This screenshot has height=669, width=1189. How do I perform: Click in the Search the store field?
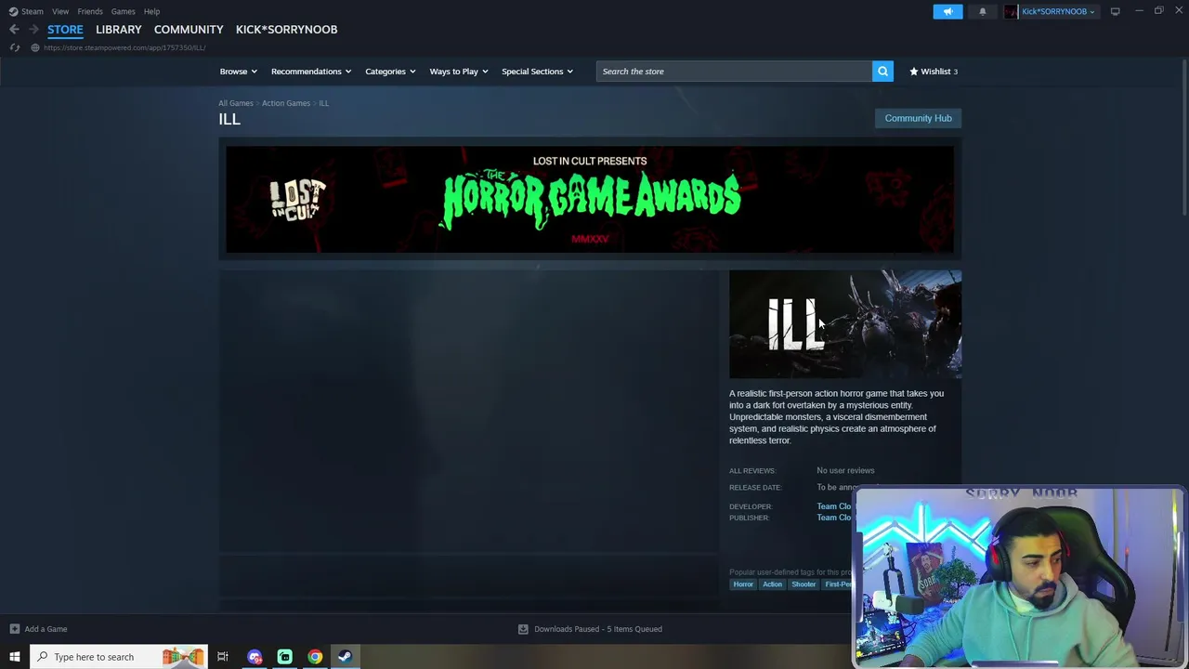click(734, 72)
